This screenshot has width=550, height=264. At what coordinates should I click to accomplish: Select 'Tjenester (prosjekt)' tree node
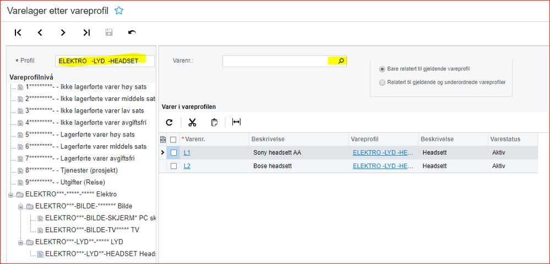tap(72, 170)
